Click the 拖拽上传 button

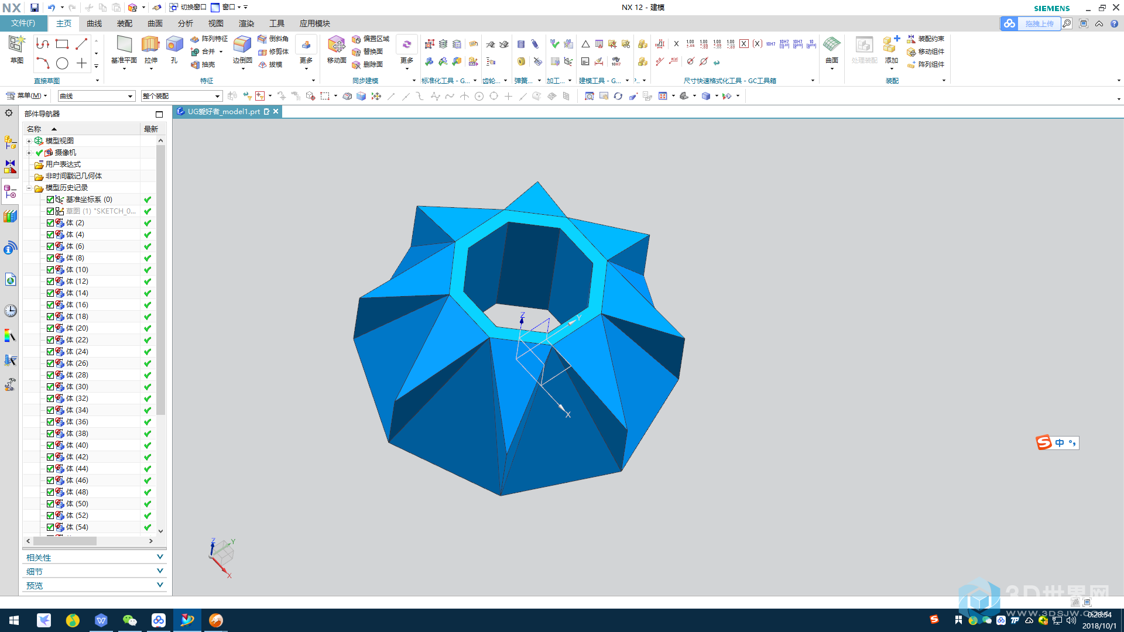1030,23
